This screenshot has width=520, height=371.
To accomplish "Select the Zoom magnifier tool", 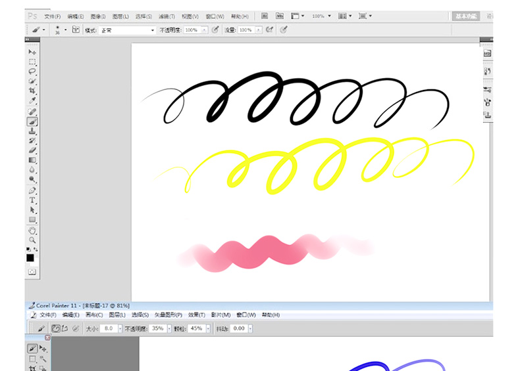I will [x=32, y=240].
